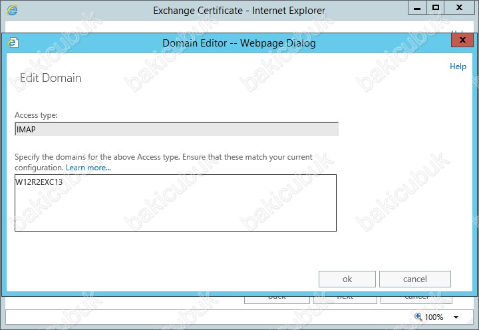The image size is (479, 330).
Task: Click the 100% zoom value in the status bar
Action: (434, 317)
